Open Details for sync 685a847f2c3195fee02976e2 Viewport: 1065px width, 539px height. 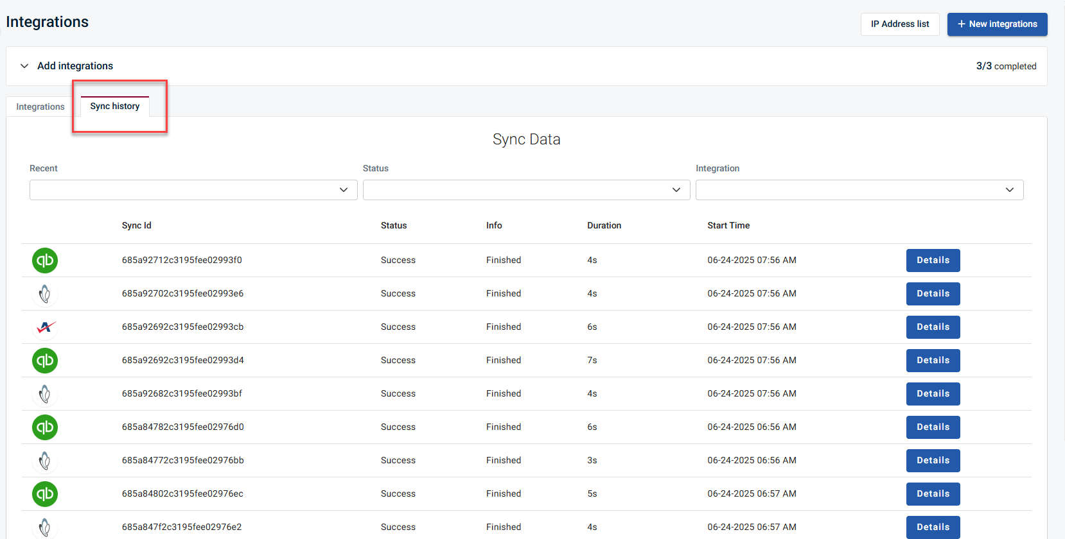(x=933, y=527)
